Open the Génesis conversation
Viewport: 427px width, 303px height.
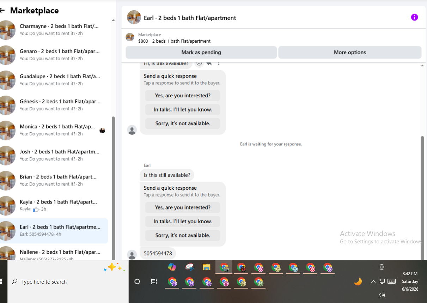click(54, 105)
